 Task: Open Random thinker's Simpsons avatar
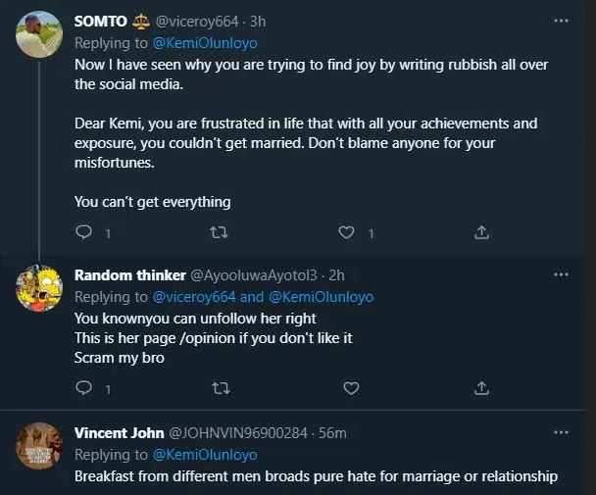[38, 286]
